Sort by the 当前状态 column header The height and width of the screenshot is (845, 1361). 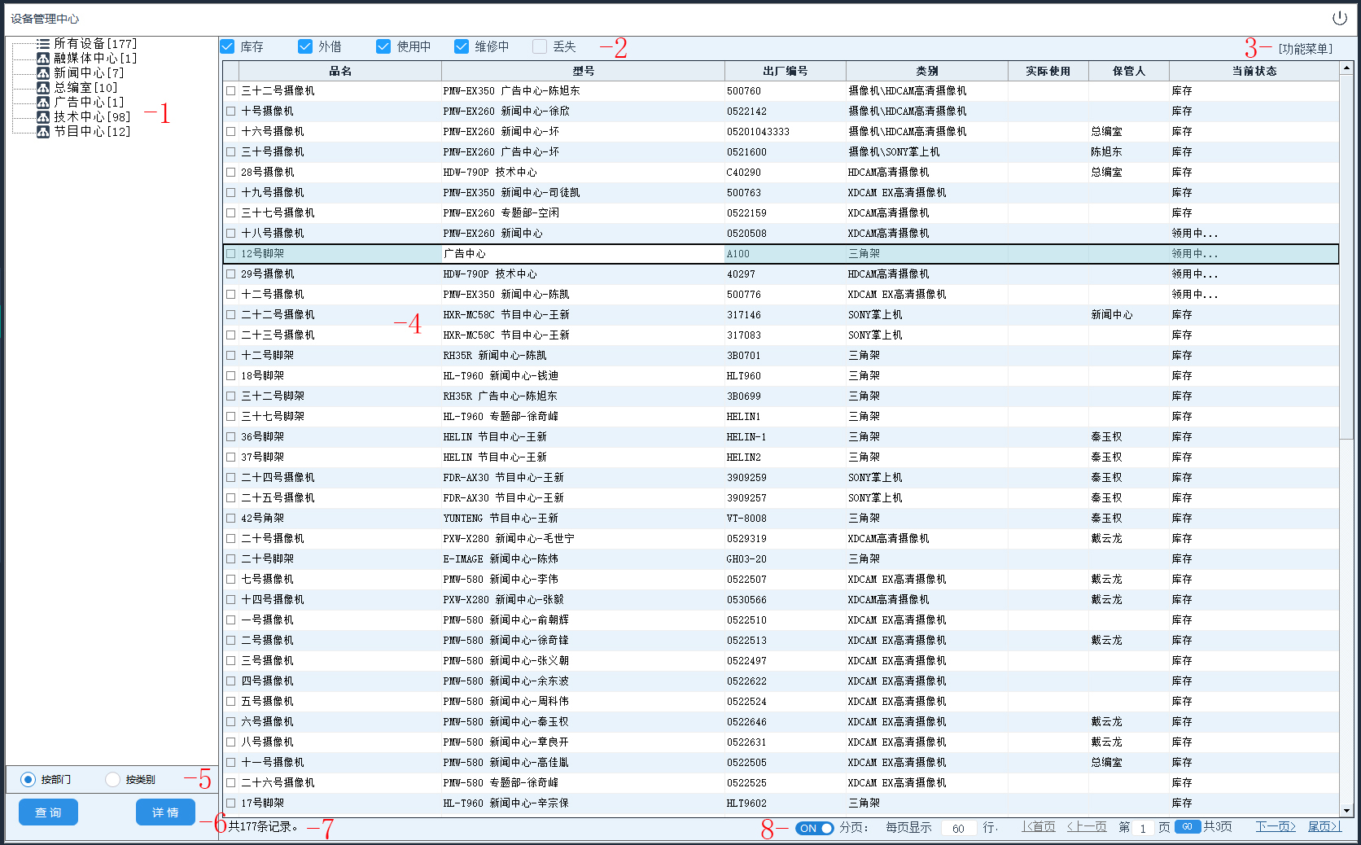pos(1254,72)
